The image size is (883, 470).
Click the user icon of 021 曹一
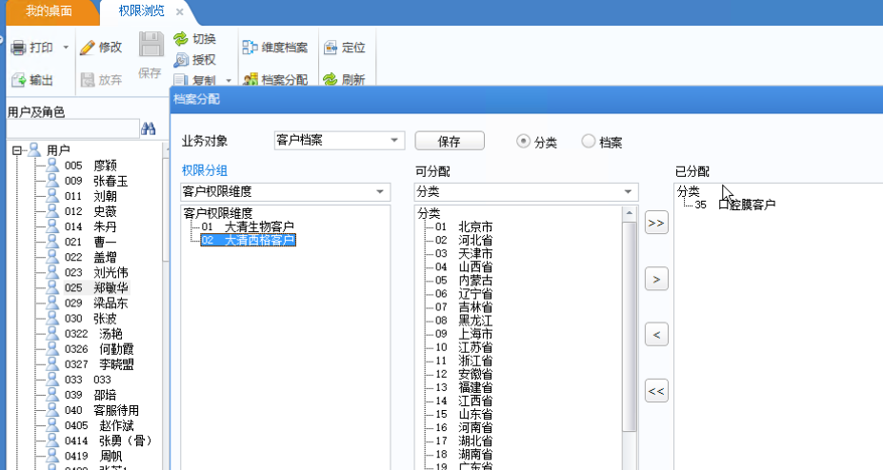click(52, 242)
